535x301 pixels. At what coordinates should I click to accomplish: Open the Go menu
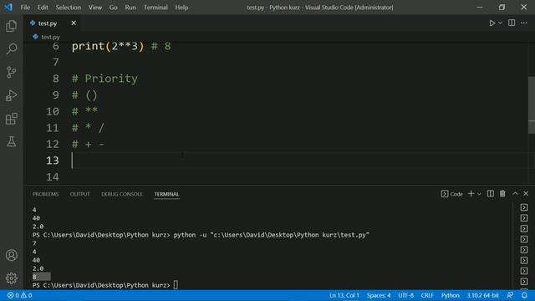[114, 8]
